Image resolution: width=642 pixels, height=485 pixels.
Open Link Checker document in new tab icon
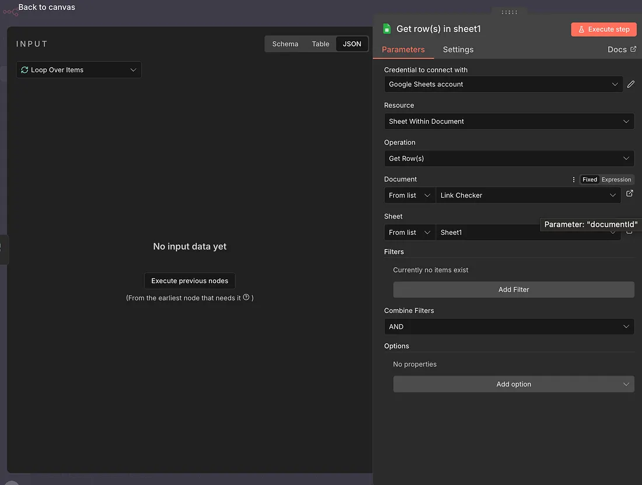pyautogui.click(x=629, y=194)
